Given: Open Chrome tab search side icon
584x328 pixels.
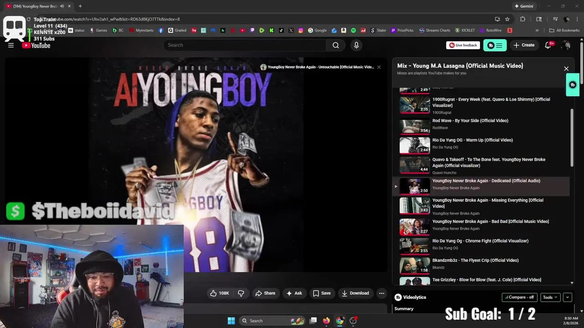Looking at the screenshot, I should pos(539,19).
